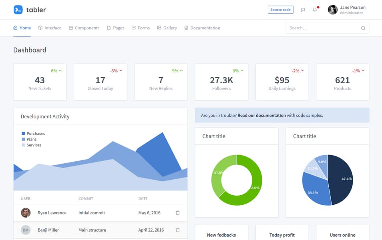Open the messages chat icon
The image size is (382, 240).
[x=303, y=10]
